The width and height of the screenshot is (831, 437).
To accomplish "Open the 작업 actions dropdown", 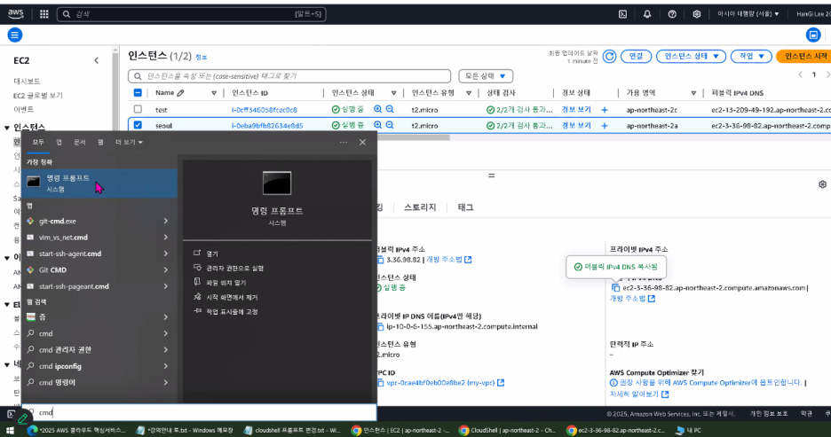I will pos(751,56).
